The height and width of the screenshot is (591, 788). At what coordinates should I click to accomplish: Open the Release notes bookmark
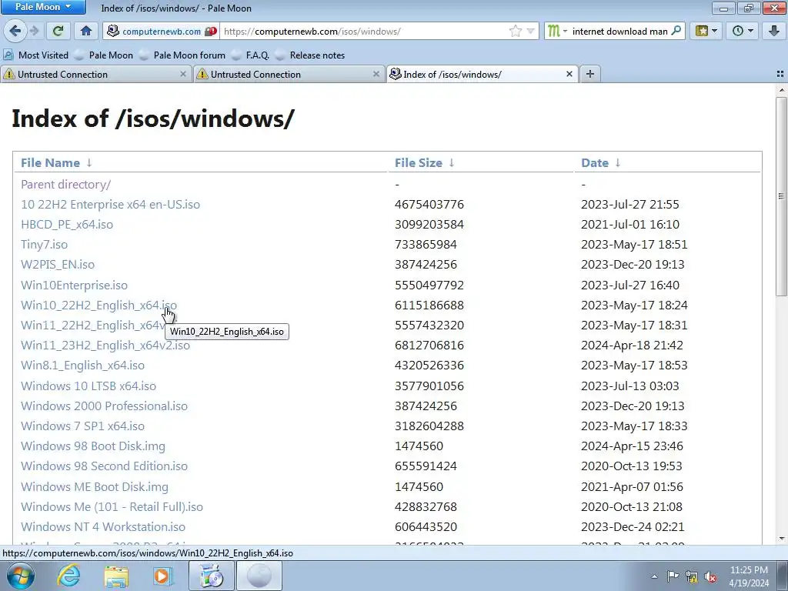pyautogui.click(x=311, y=55)
